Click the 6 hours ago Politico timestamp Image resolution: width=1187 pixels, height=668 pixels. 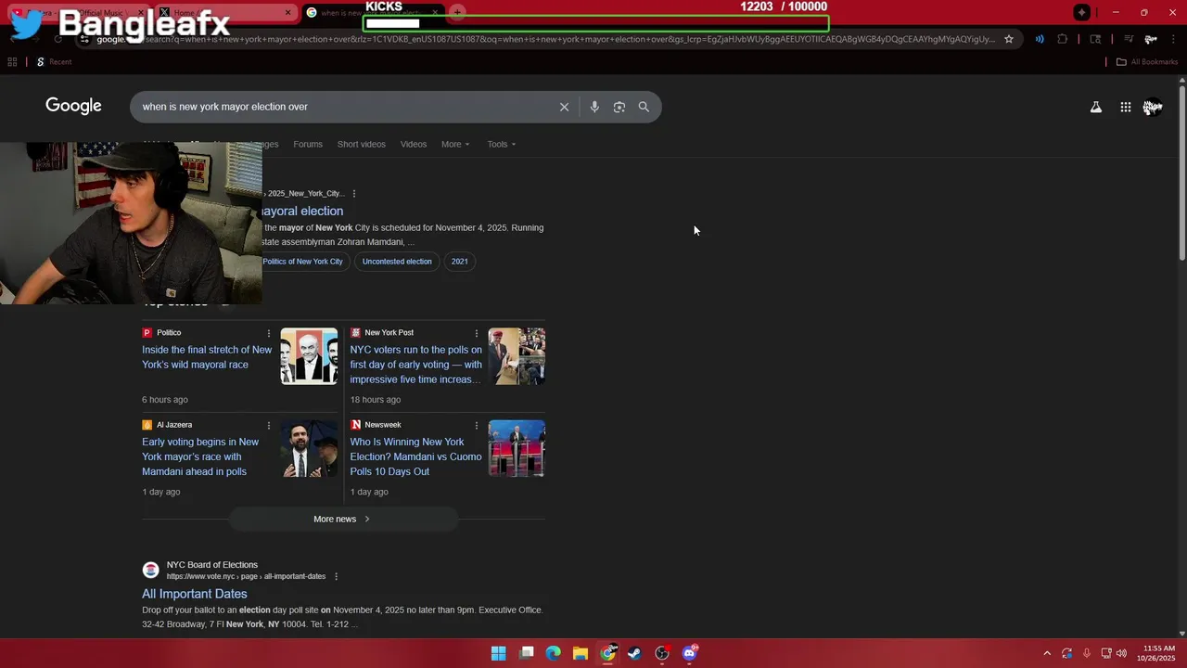click(165, 400)
